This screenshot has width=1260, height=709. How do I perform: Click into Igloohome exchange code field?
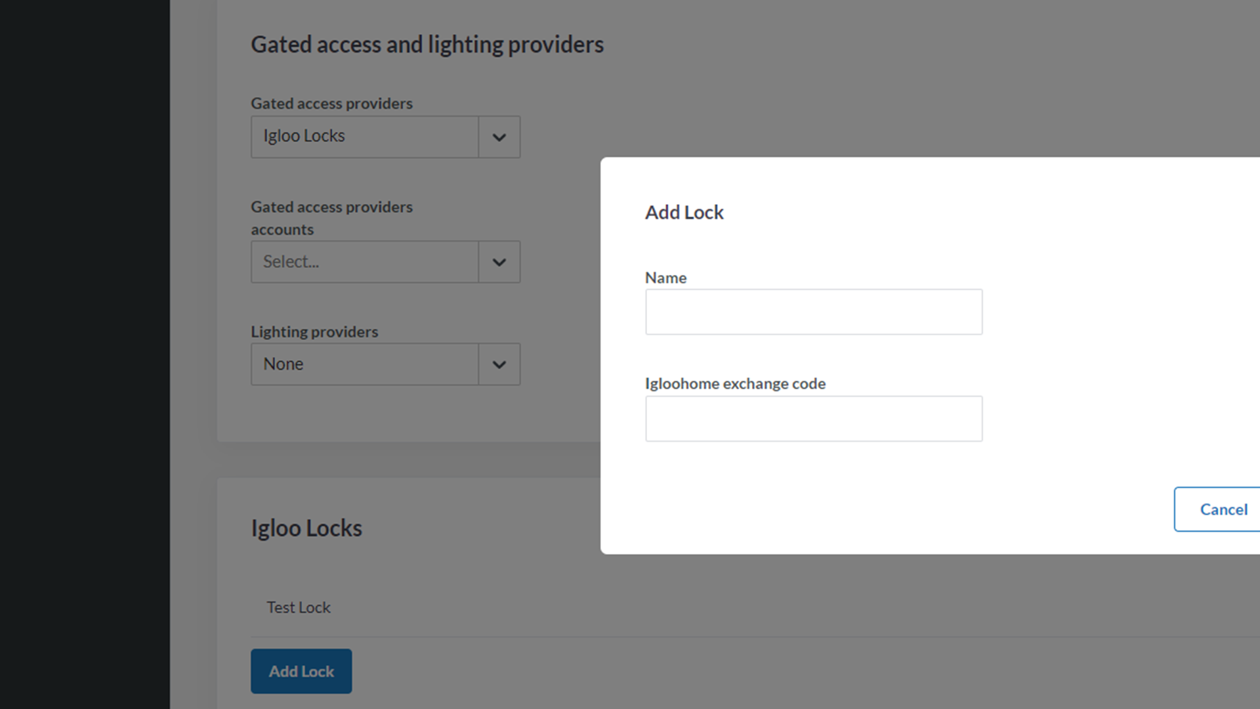click(813, 419)
